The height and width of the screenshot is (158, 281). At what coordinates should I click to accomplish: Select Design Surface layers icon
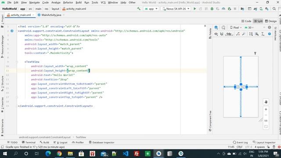pyautogui.click(x=216, y=27)
